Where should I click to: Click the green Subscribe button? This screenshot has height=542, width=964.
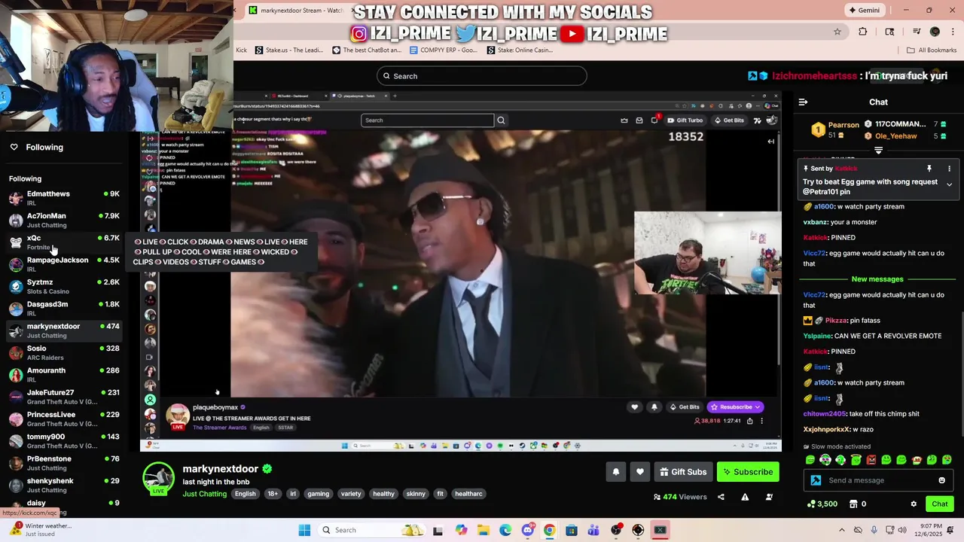748,472
